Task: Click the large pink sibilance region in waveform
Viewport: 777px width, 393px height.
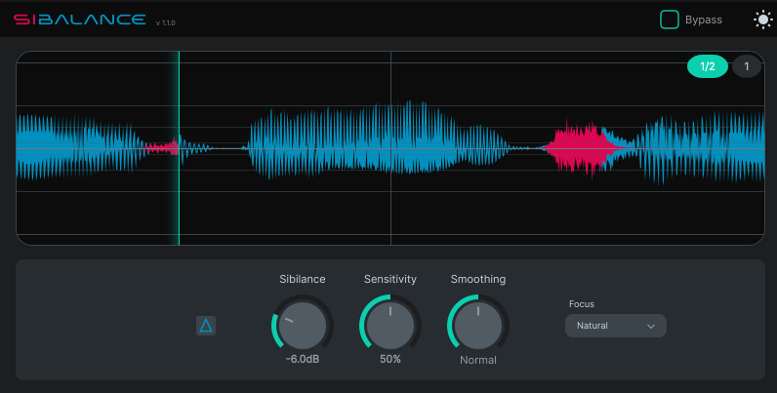Action: (x=579, y=148)
